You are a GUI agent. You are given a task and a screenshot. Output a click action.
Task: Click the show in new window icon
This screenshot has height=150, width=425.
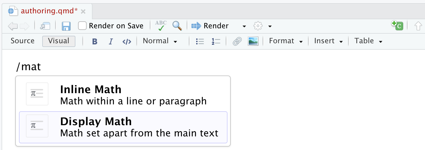[45, 26]
